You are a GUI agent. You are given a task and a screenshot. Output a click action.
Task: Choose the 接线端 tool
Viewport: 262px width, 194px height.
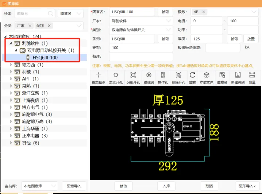[x=149, y=78]
